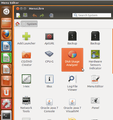113x120 pixels.
Task: Select Disk Usage Analyzer entry
Action: tap(72, 60)
